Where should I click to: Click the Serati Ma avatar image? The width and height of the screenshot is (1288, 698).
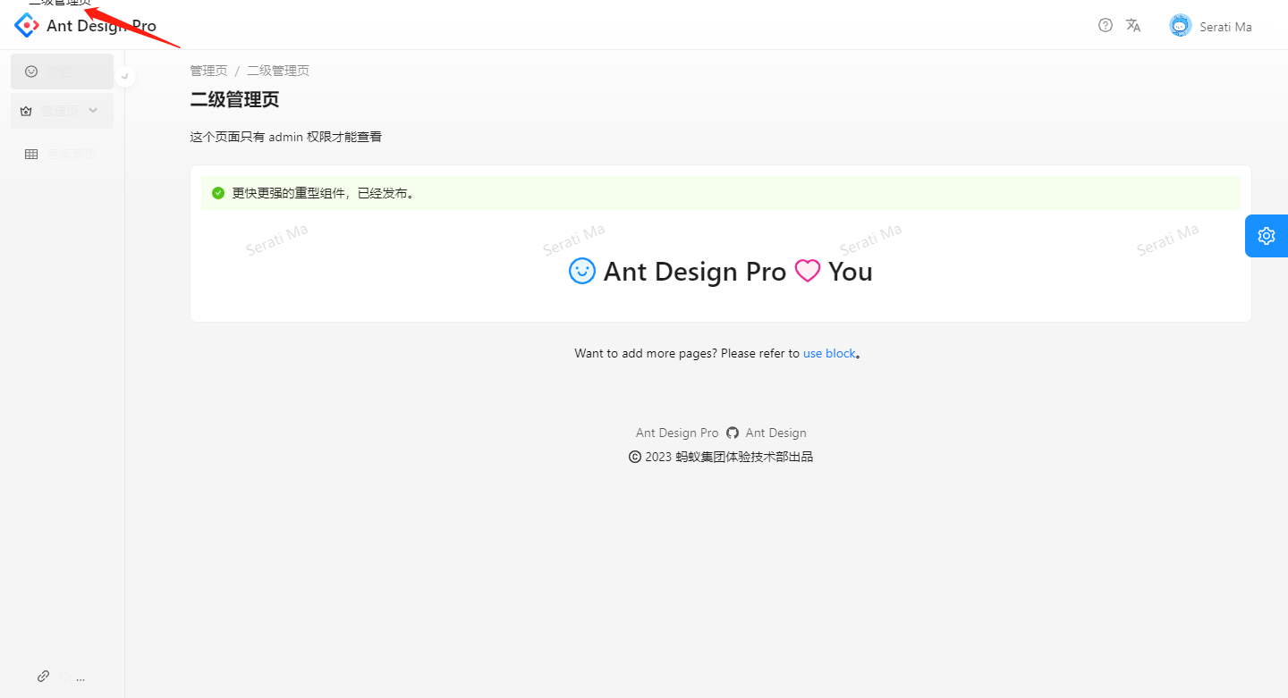pyautogui.click(x=1181, y=26)
